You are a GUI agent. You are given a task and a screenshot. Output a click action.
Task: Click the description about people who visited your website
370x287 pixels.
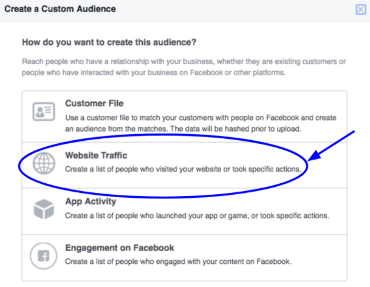click(182, 168)
